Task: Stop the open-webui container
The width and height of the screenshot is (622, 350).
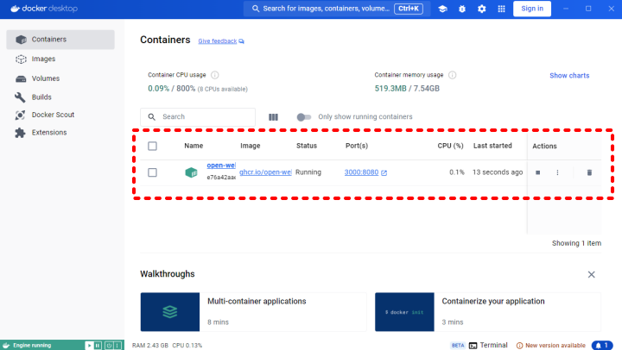Action: pos(537,172)
